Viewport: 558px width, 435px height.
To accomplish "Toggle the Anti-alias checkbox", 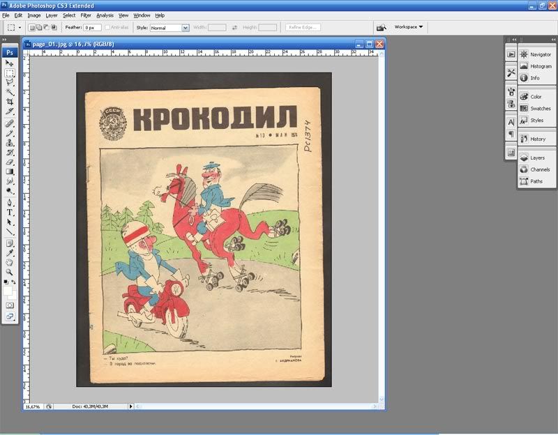I will pyautogui.click(x=107, y=27).
